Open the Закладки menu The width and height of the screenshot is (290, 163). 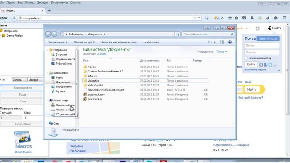coord(43,3)
